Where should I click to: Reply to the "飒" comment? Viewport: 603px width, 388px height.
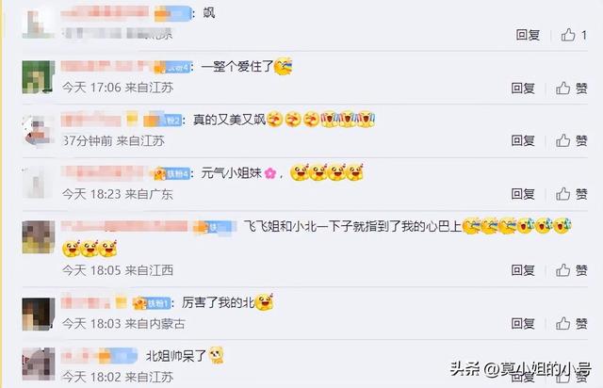[x=528, y=35]
